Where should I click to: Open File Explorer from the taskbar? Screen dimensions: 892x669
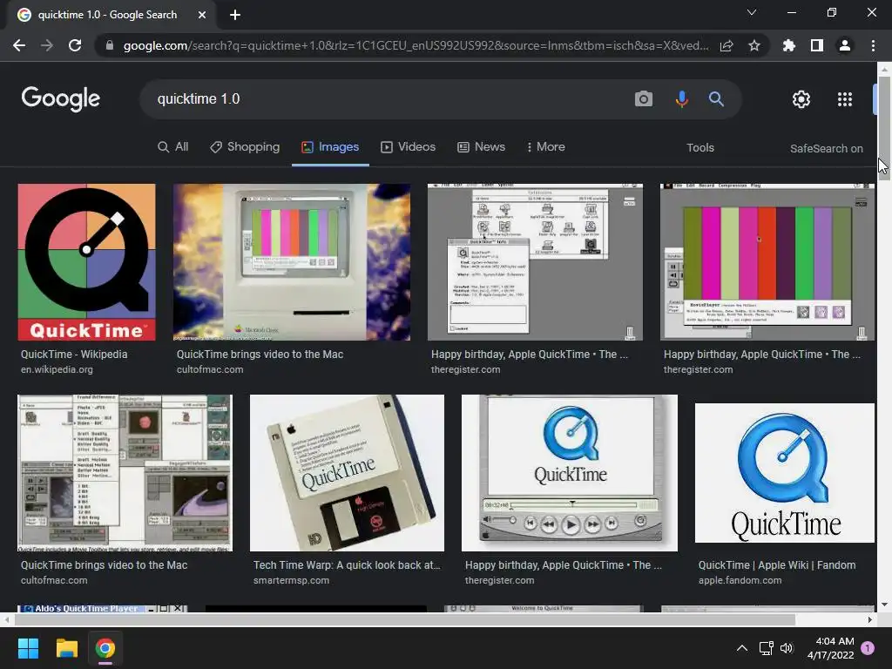66,648
